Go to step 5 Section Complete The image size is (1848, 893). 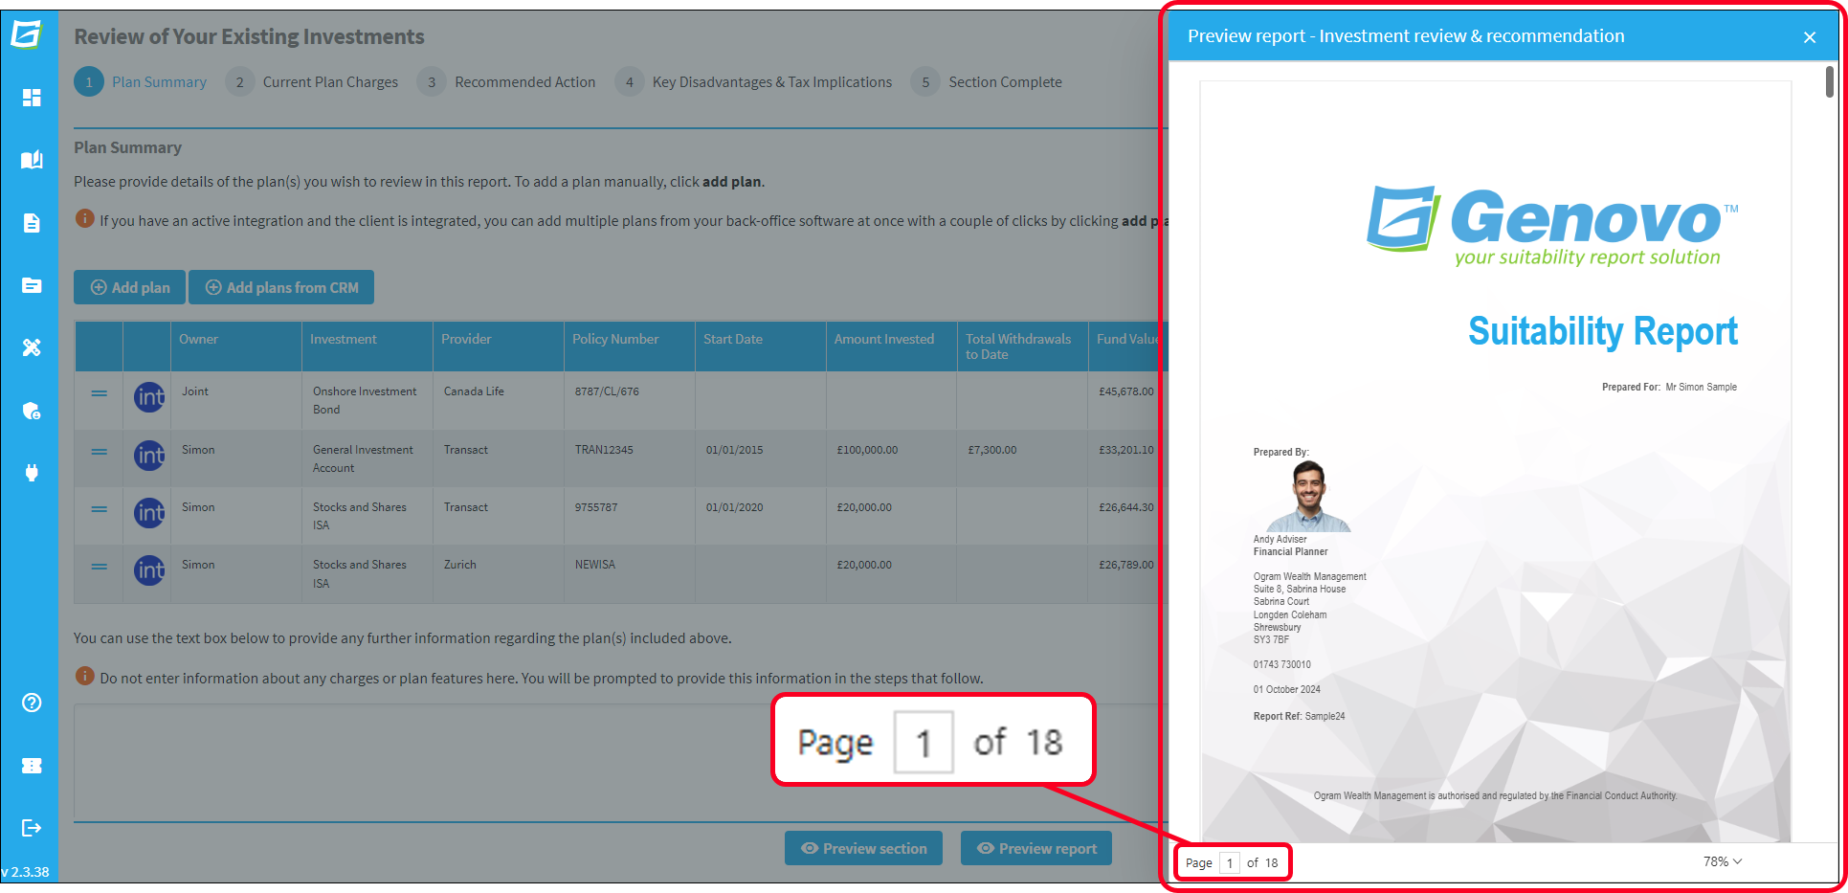[x=987, y=82]
